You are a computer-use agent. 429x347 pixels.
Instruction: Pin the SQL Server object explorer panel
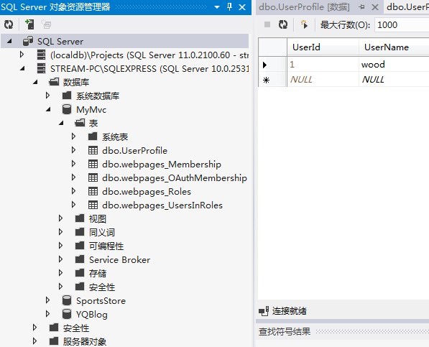229,7
